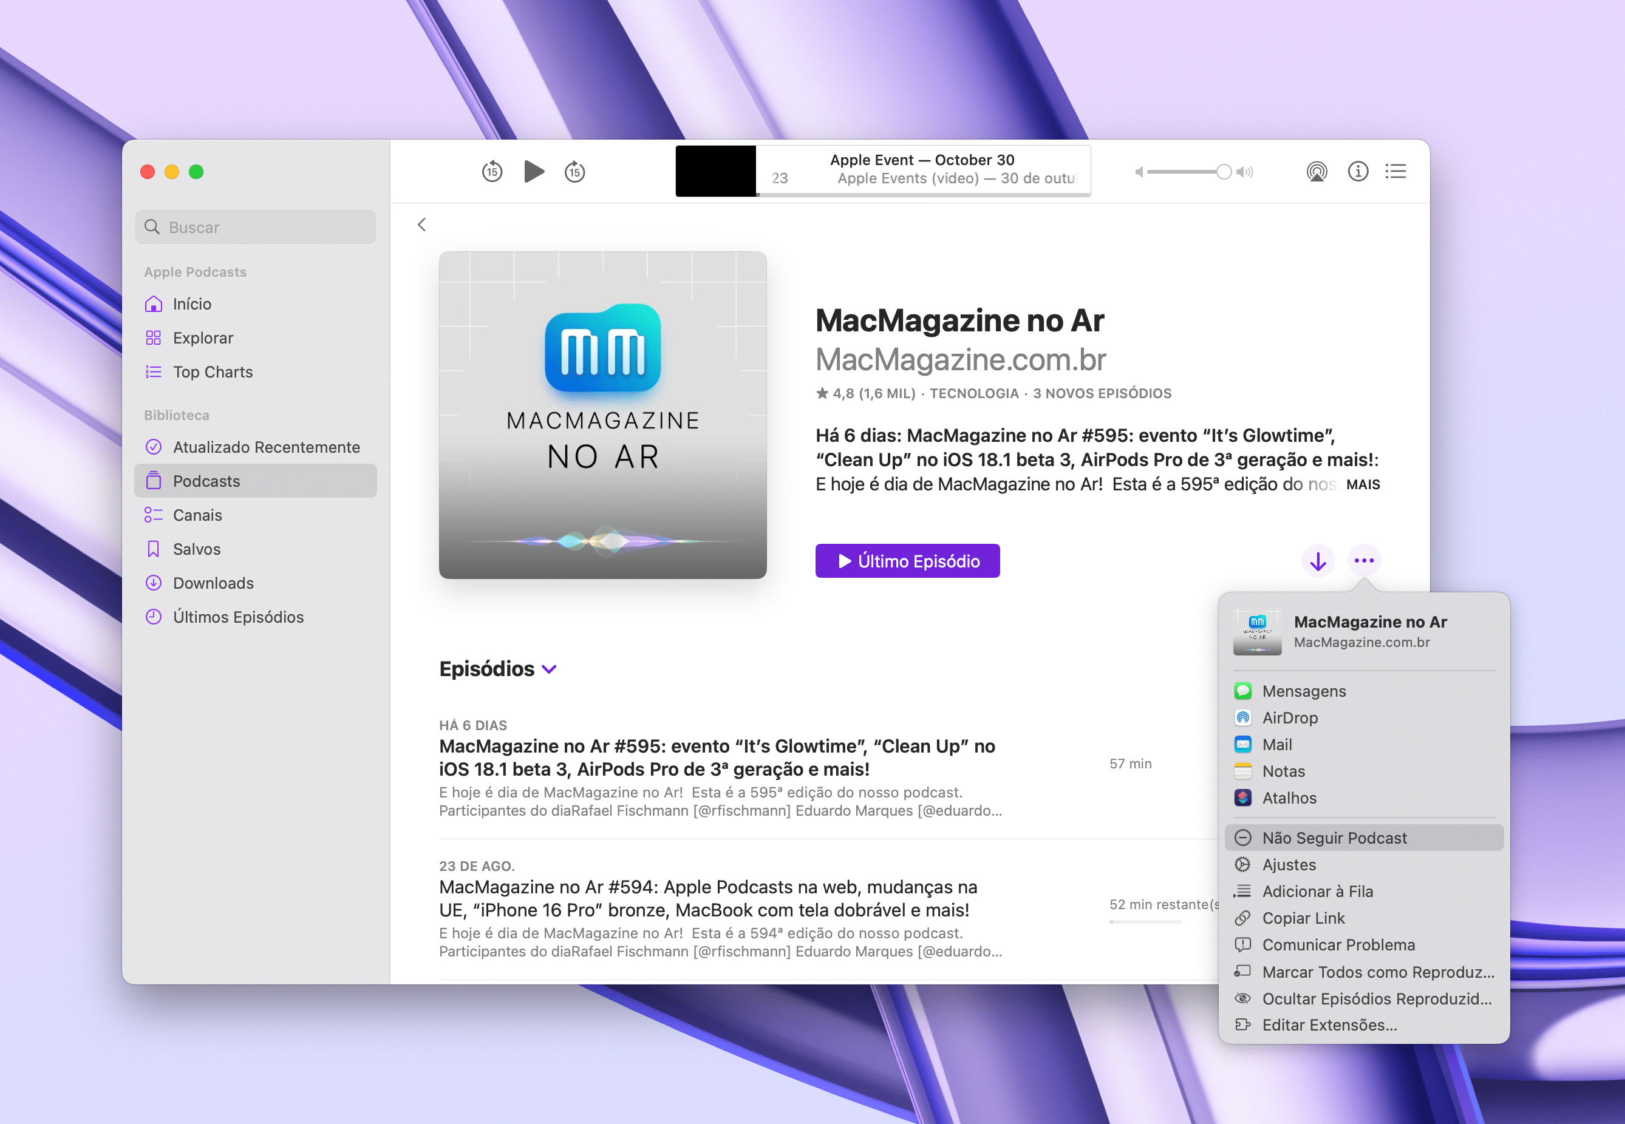Viewport: 1625px width, 1124px height.
Task: Skip back 15 seconds
Action: [x=492, y=171]
